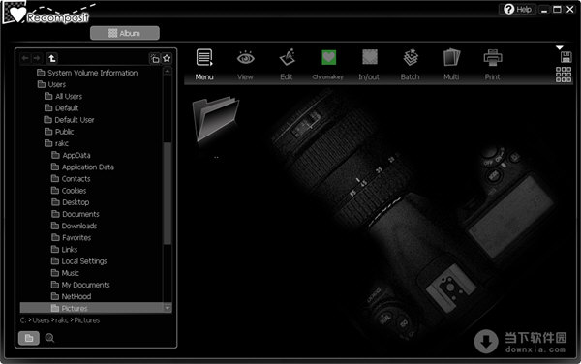Click the tree scrollbar up arrow
This screenshot has height=364, width=581.
coord(168,71)
